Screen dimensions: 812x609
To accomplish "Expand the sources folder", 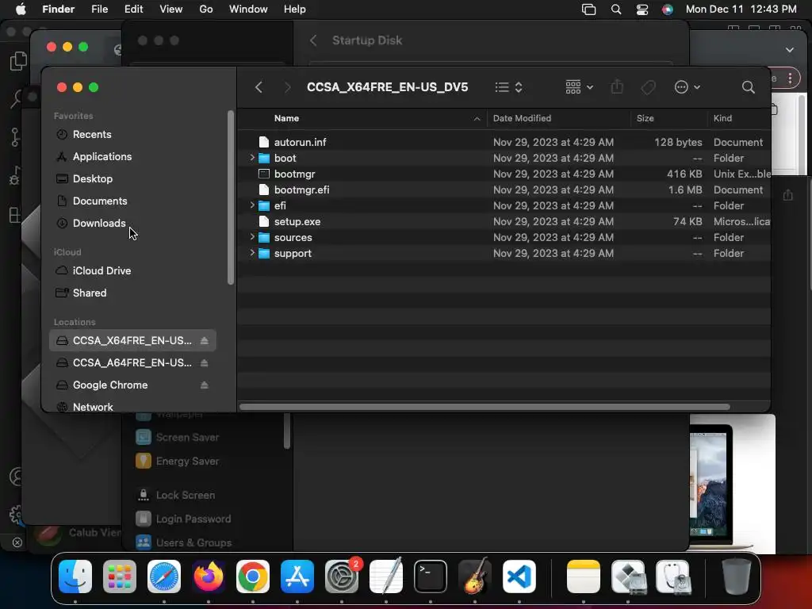I will coord(252,236).
